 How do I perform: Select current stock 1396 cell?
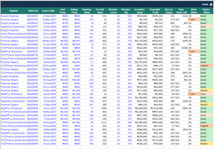click(x=100, y=108)
